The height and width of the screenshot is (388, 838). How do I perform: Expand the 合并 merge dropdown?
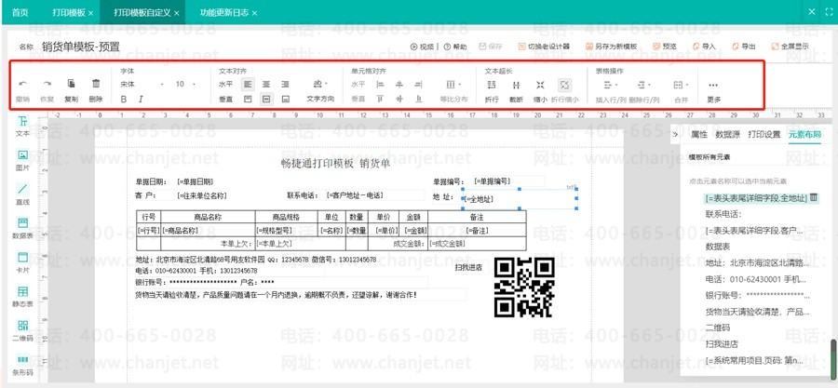(x=681, y=85)
